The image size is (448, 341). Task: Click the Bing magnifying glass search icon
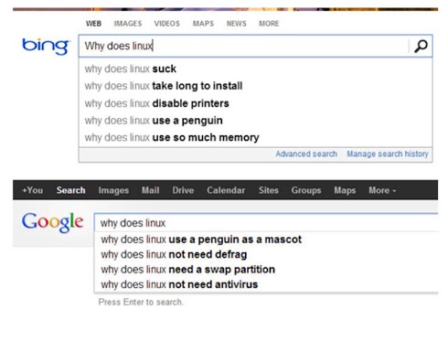421,46
